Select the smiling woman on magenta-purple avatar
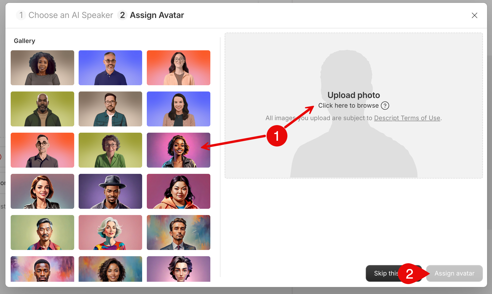 pyautogui.click(x=178, y=150)
